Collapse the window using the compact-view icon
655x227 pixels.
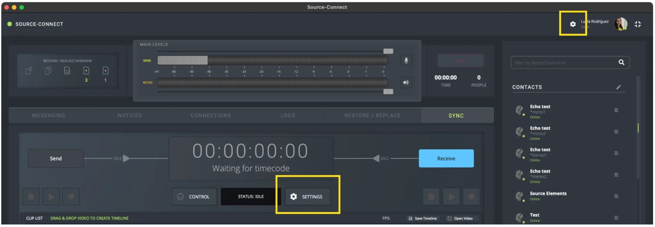pos(638,24)
